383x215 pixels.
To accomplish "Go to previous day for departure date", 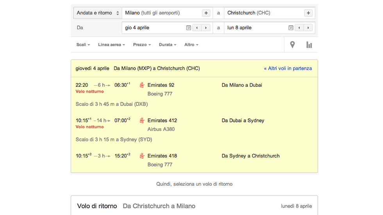I will tap(197, 28).
